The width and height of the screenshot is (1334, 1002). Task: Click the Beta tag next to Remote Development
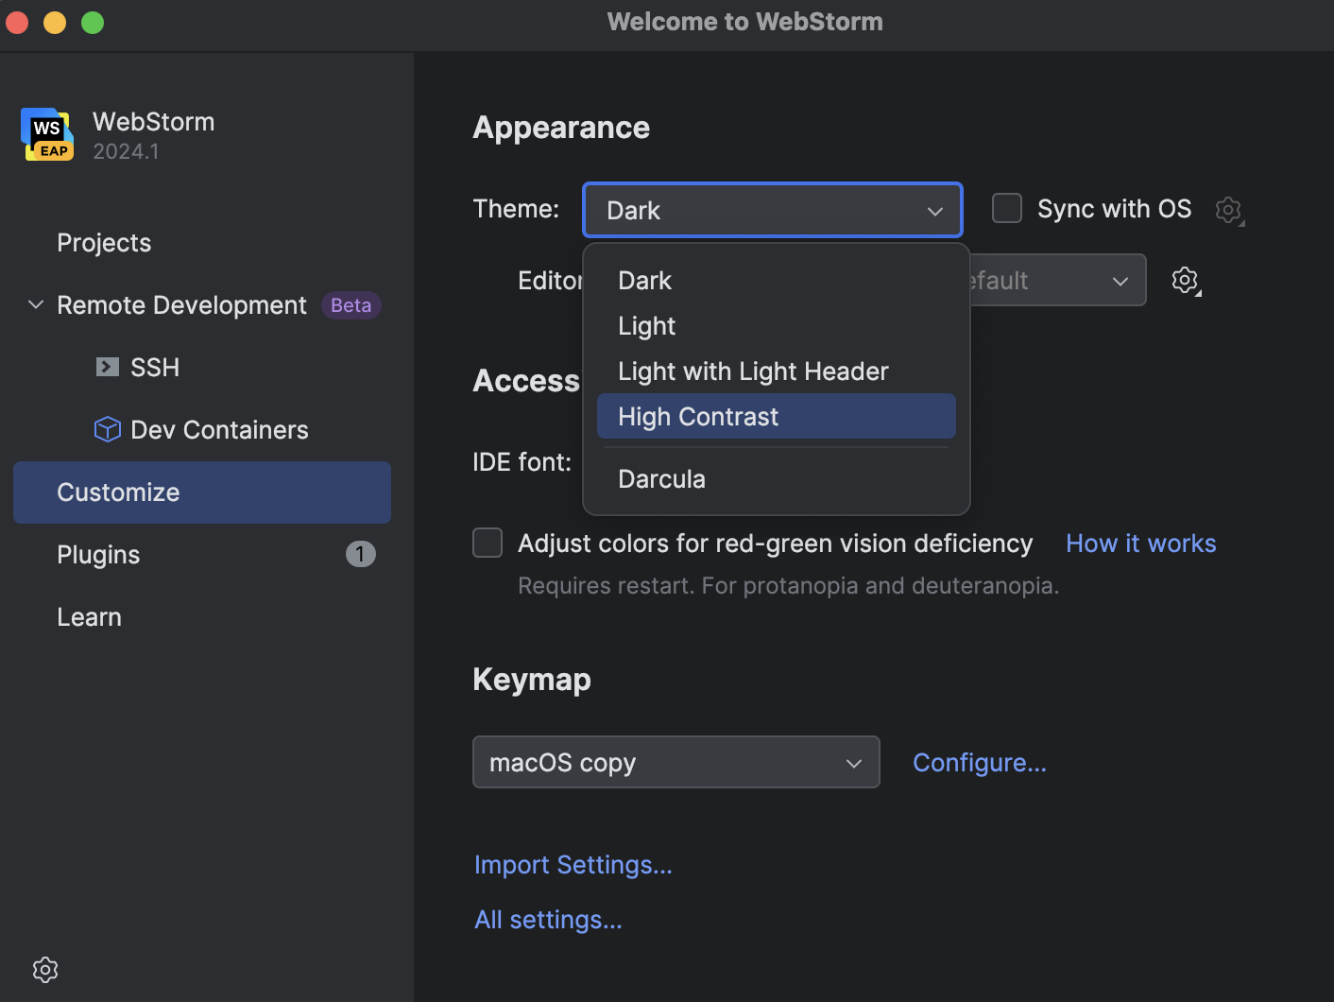351,304
